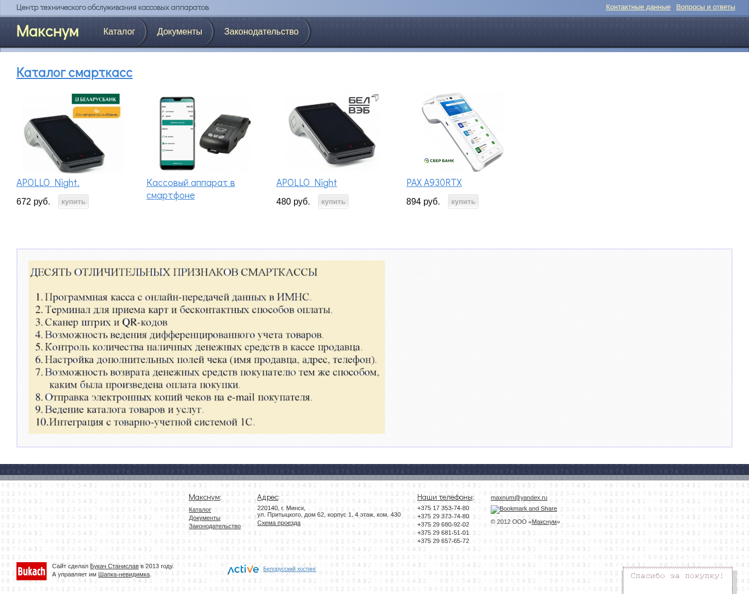Open the Документы menu item
Viewport: 749px width, 594px height.
180,32
